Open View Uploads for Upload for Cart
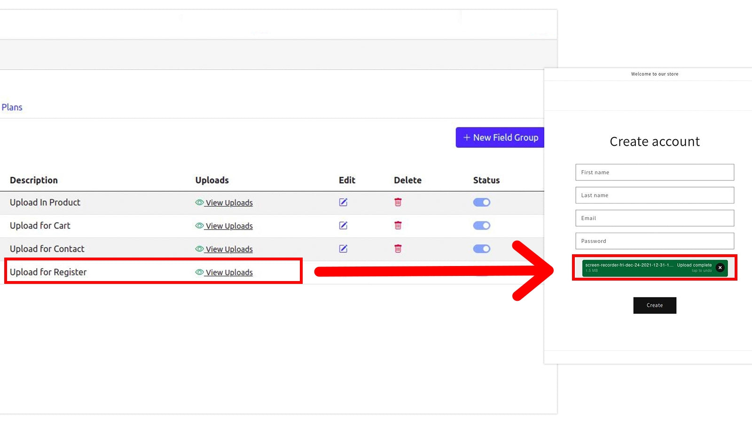Screen dimensions: 752x423 click(x=229, y=226)
